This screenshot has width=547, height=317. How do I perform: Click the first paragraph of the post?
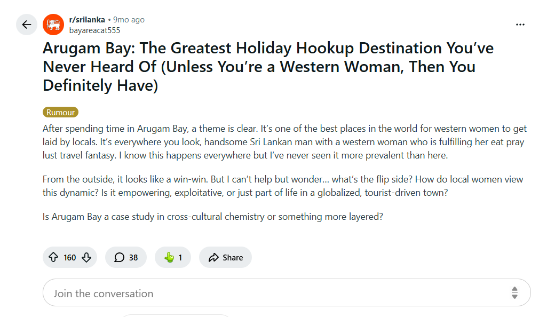[x=284, y=142]
